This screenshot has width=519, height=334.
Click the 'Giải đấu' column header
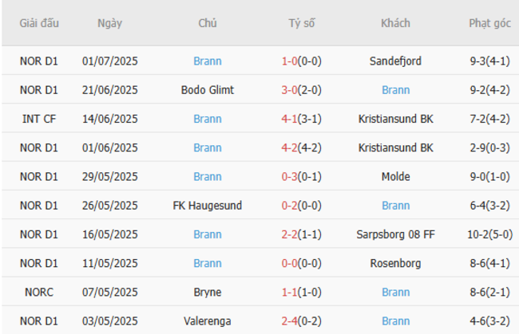point(39,23)
